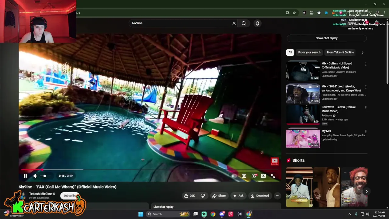Open Chrome media control icon

coord(370,13)
